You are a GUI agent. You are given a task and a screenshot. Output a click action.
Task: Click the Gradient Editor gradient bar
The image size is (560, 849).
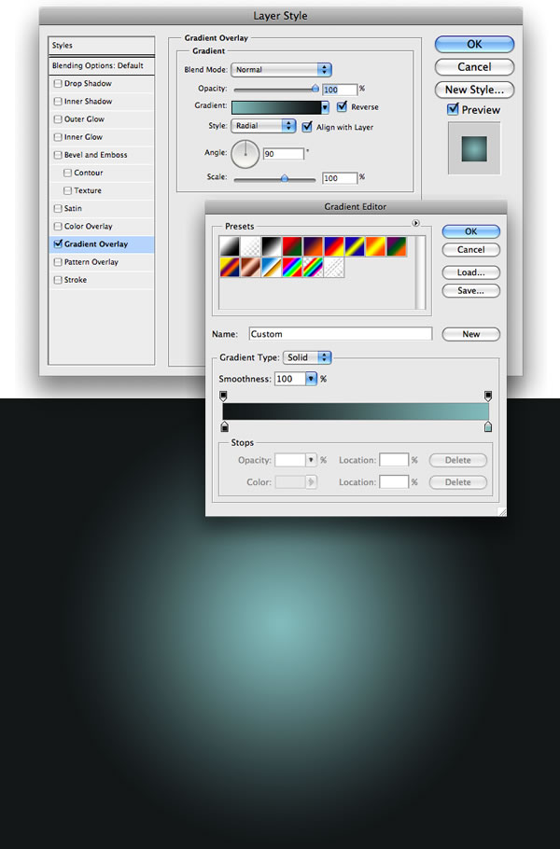click(356, 411)
